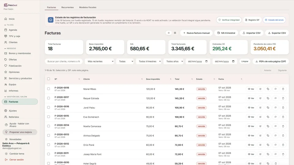The image size is (294, 165).
Task: Open the Todos años dropdown
Action: point(173,61)
